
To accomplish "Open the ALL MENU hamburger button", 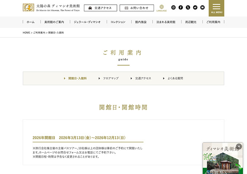I will (x=216, y=8).
